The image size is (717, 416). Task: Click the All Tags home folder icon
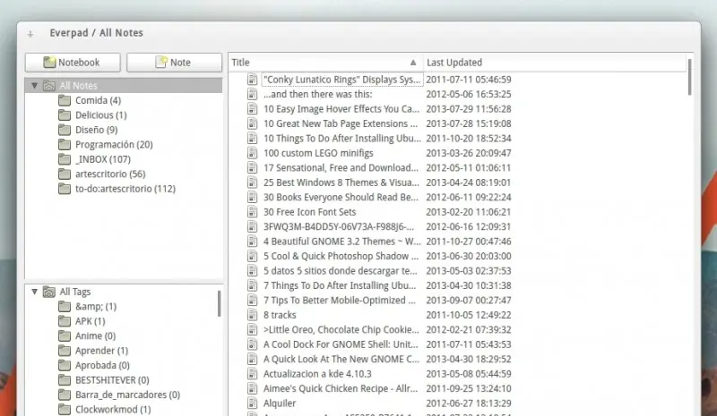point(49,292)
